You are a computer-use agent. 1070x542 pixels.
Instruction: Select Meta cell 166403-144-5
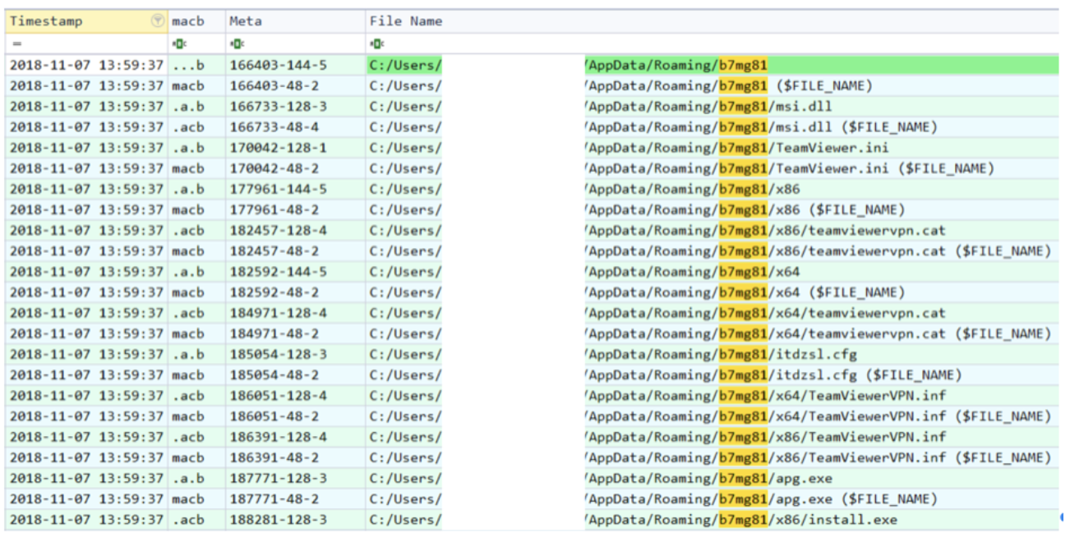point(296,65)
